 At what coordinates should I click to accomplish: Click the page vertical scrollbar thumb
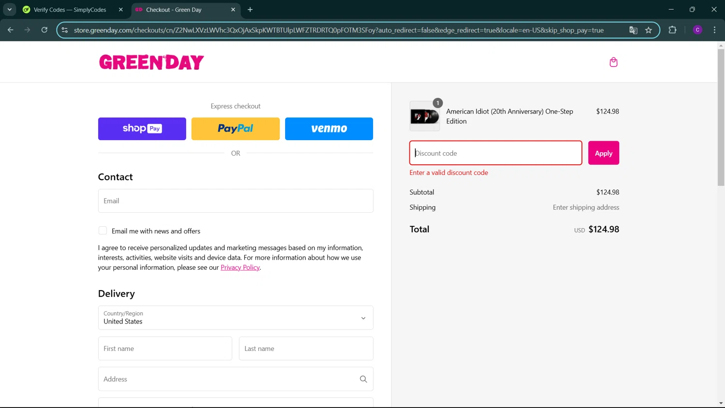pyautogui.click(x=721, y=117)
